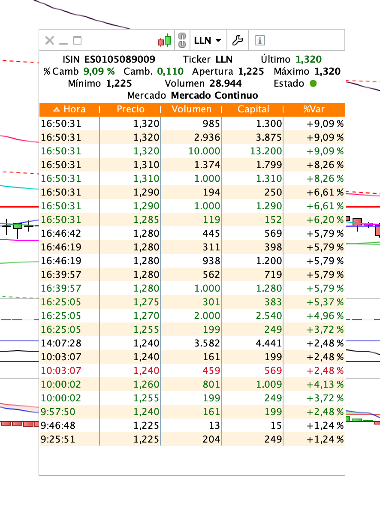Maximize the LLN trades panel
The width and height of the screenshot is (380, 506).
click(x=77, y=40)
